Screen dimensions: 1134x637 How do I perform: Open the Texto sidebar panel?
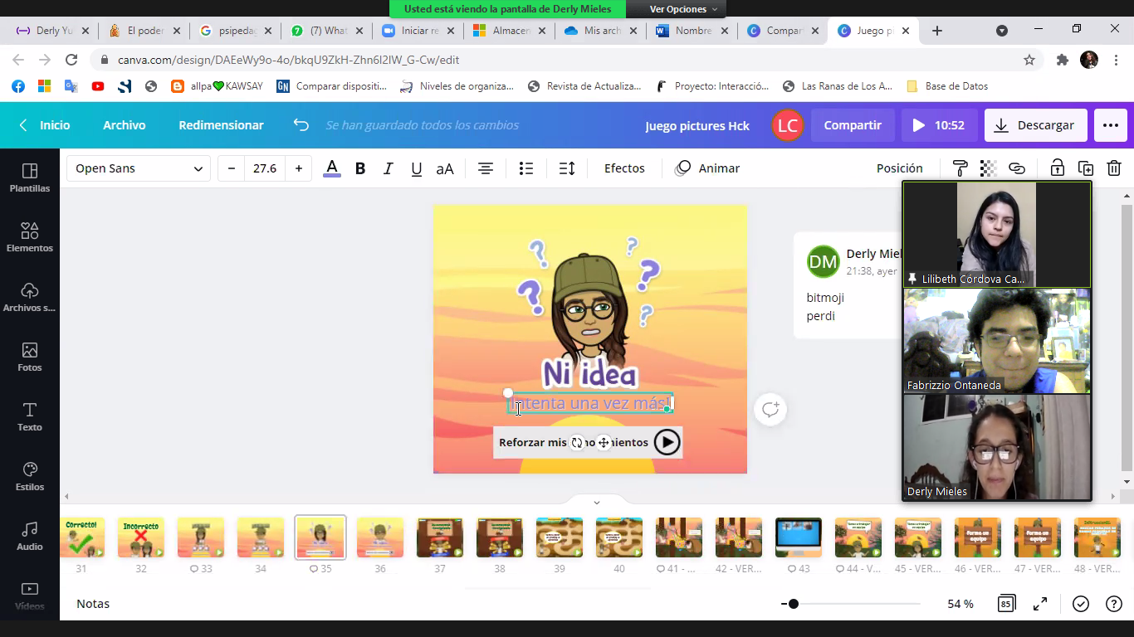pos(30,416)
